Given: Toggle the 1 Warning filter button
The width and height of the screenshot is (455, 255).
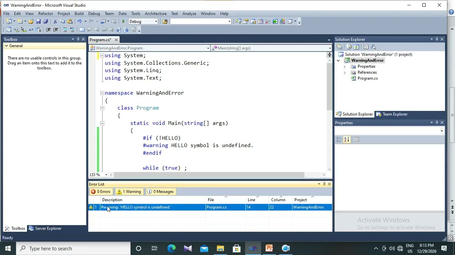Looking at the screenshot, I should pyautogui.click(x=129, y=192).
